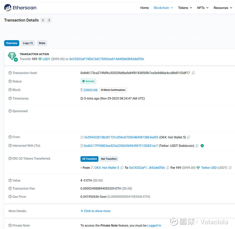Image resolution: width=235 pixels, height=229 pixels.
Task: Copy the Tether USD token address icon
Action: pyautogui.click(x=230, y=167)
